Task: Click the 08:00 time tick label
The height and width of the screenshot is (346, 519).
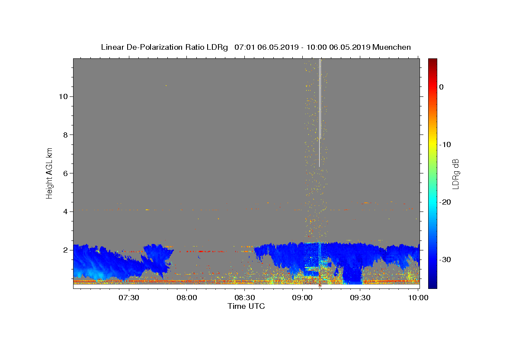Action: click(186, 298)
